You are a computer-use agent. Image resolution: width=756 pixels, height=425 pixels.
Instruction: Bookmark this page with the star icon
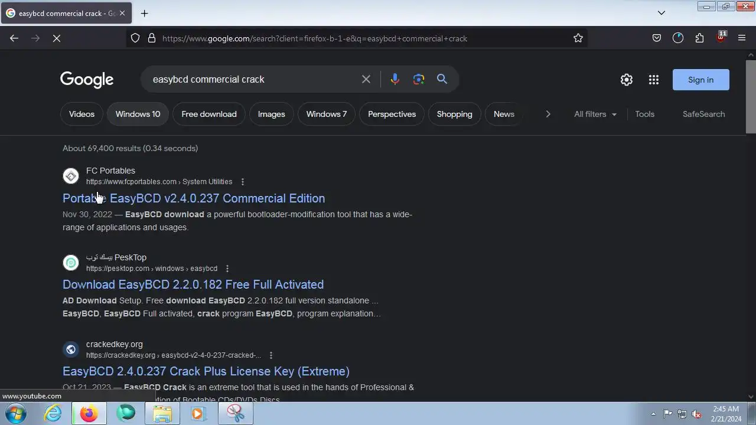tap(578, 38)
